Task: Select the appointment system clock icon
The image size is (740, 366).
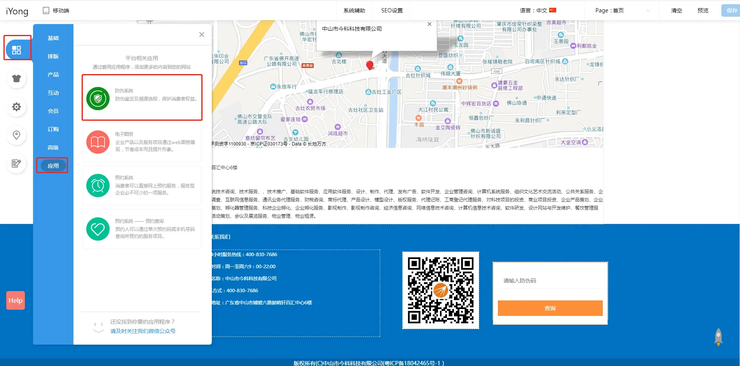Action: click(98, 186)
